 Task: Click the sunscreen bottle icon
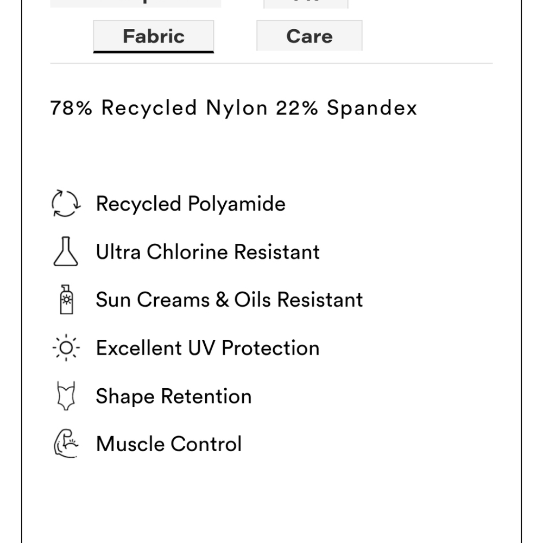[66, 300]
